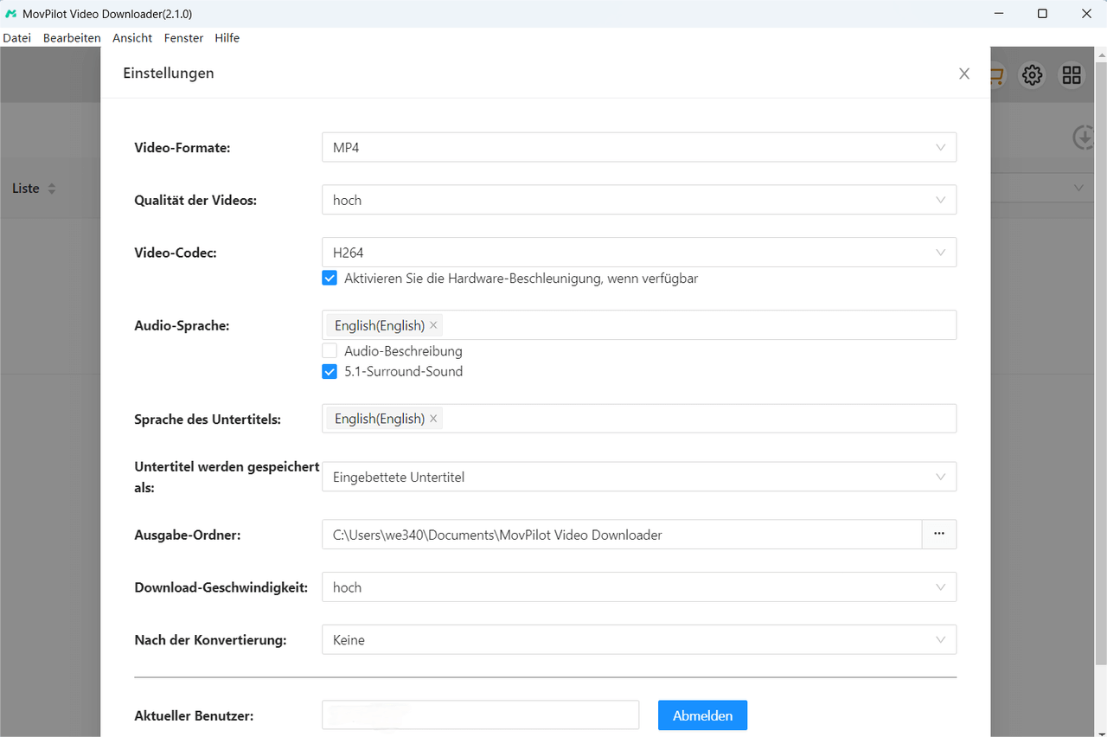Open the Hilfe menu
The width and height of the screenshot is (1107, 737).
tap(227, 38)
